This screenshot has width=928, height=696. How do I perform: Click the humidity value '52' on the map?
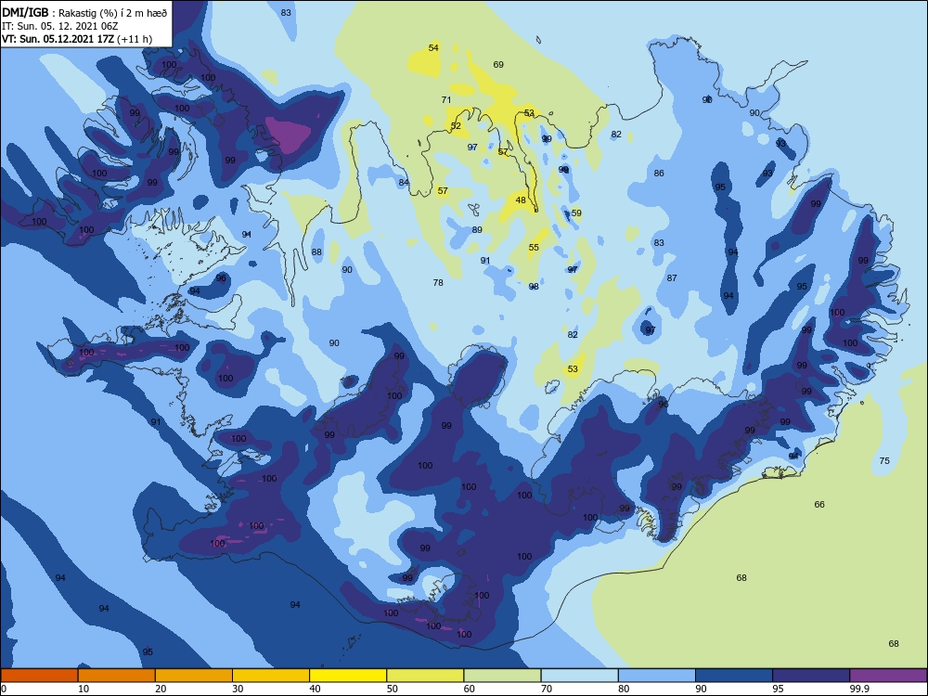(456, 126)
